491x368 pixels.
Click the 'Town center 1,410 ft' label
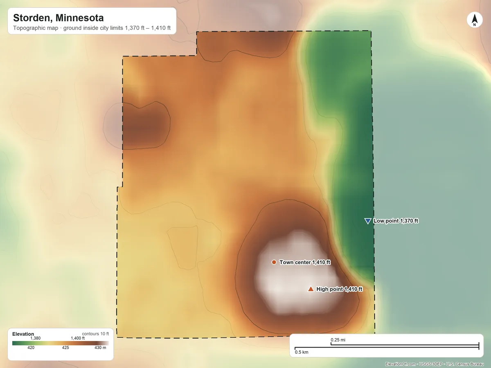[x=305, y=262]
